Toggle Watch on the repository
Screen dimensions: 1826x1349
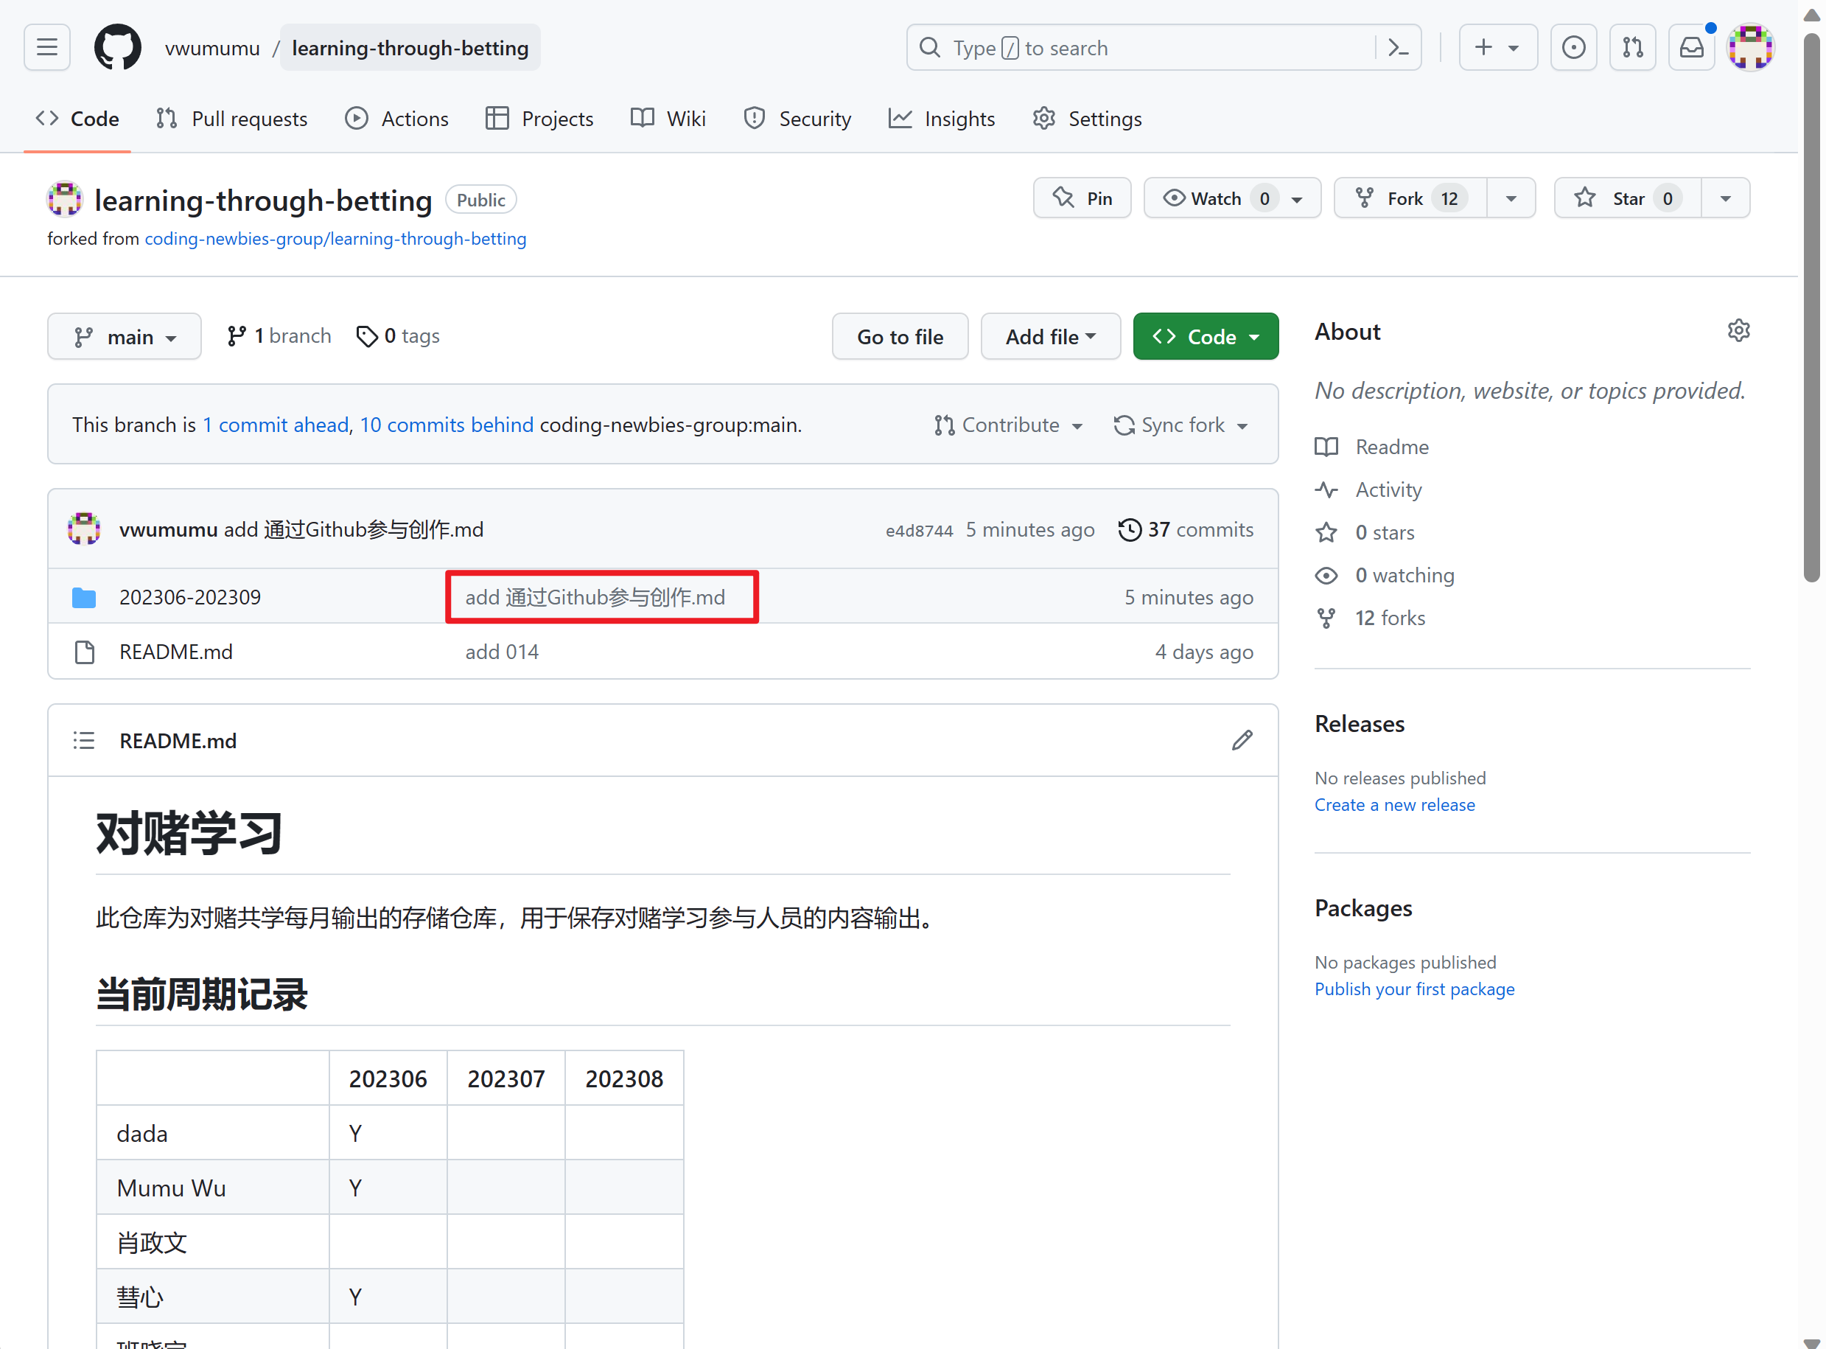(x=1217, y=198)
